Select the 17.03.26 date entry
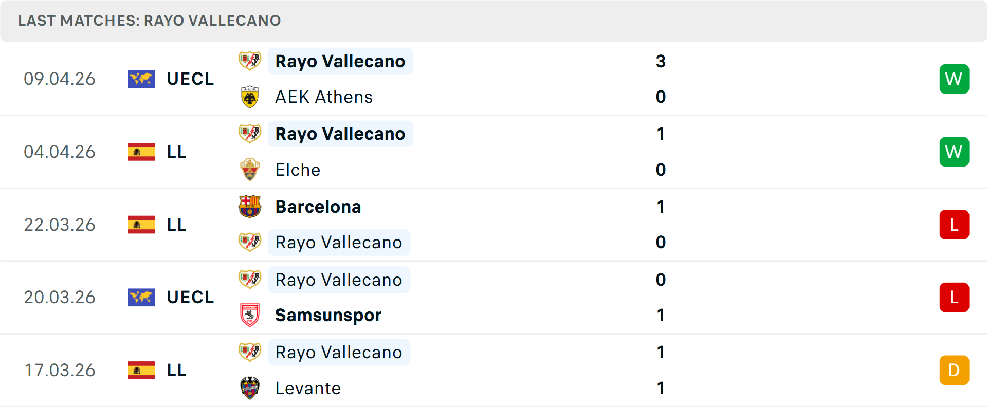This screenshot has width=987, height=407. tap(60, 369)
